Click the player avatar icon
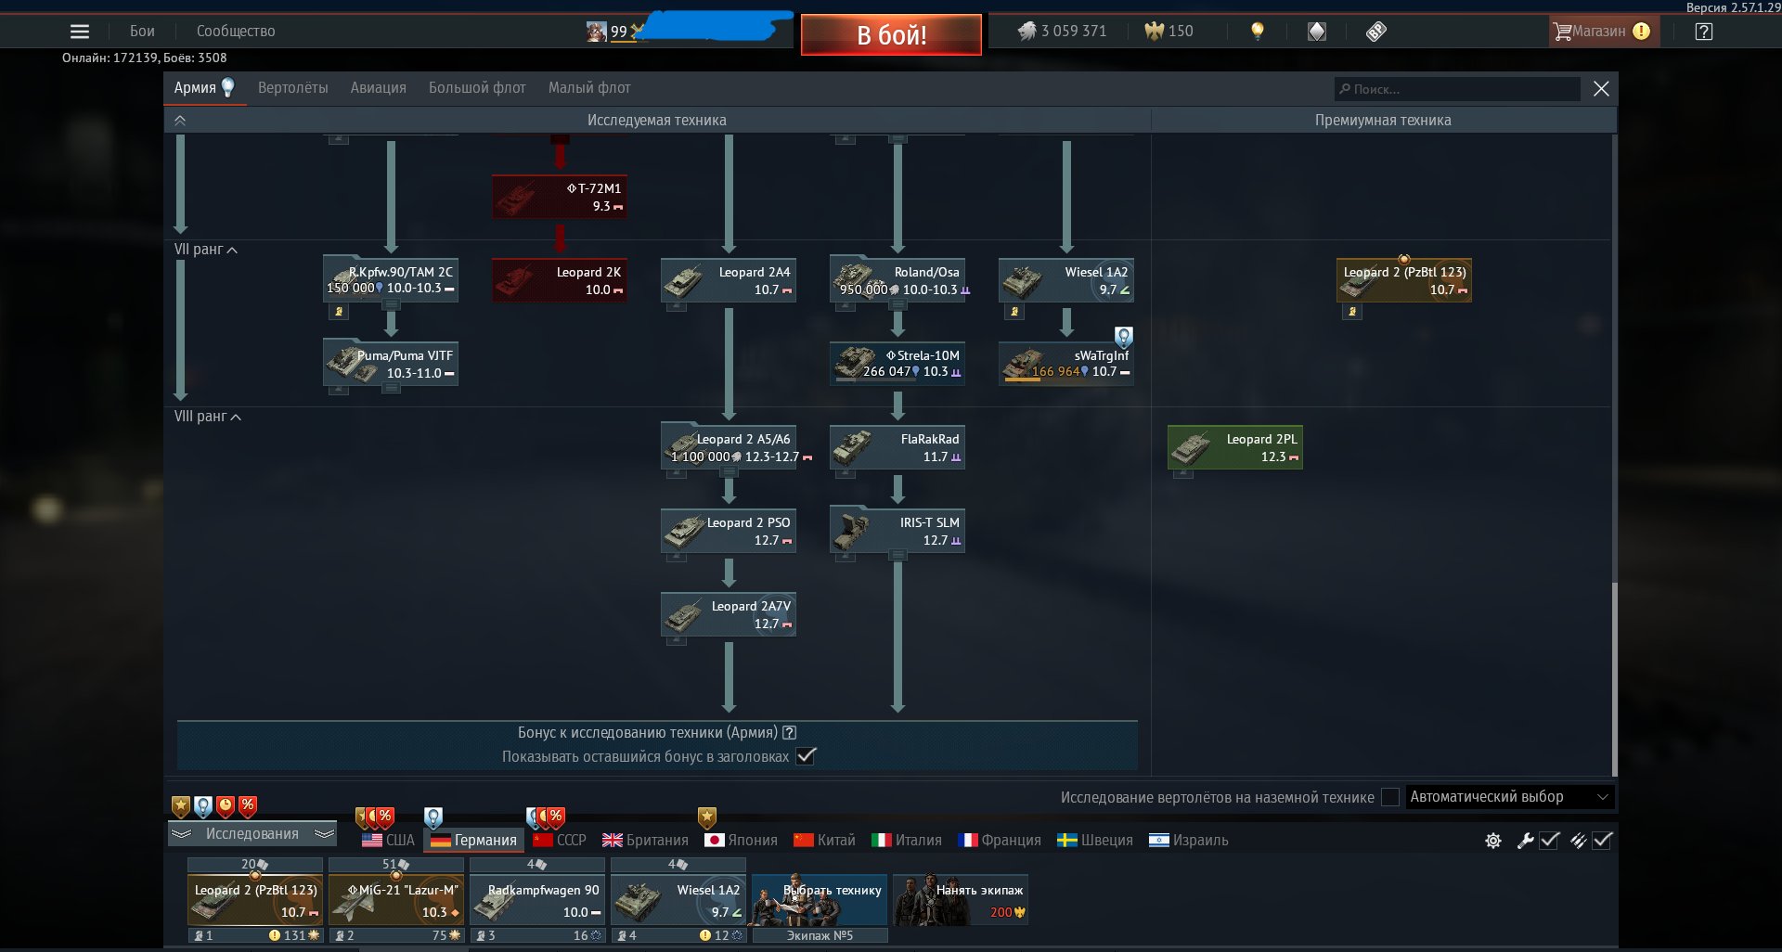 click(597, 32)
